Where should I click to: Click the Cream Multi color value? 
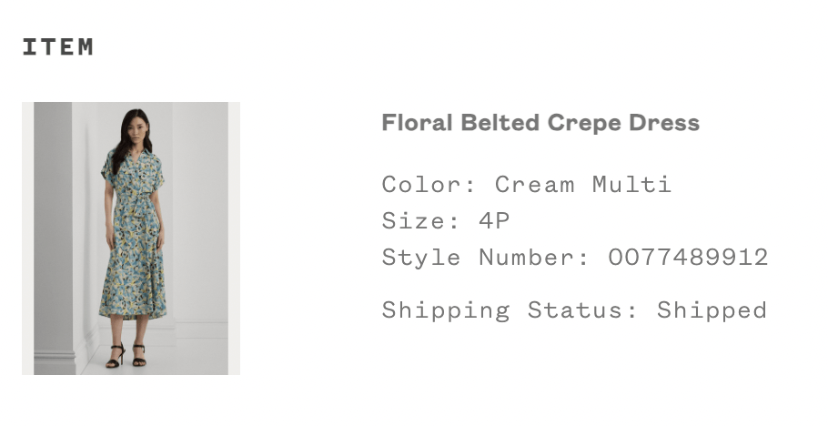click(x=583, y=185)
